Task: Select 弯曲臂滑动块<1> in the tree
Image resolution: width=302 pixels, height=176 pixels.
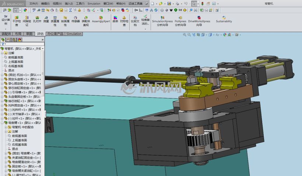Action: 27,162
